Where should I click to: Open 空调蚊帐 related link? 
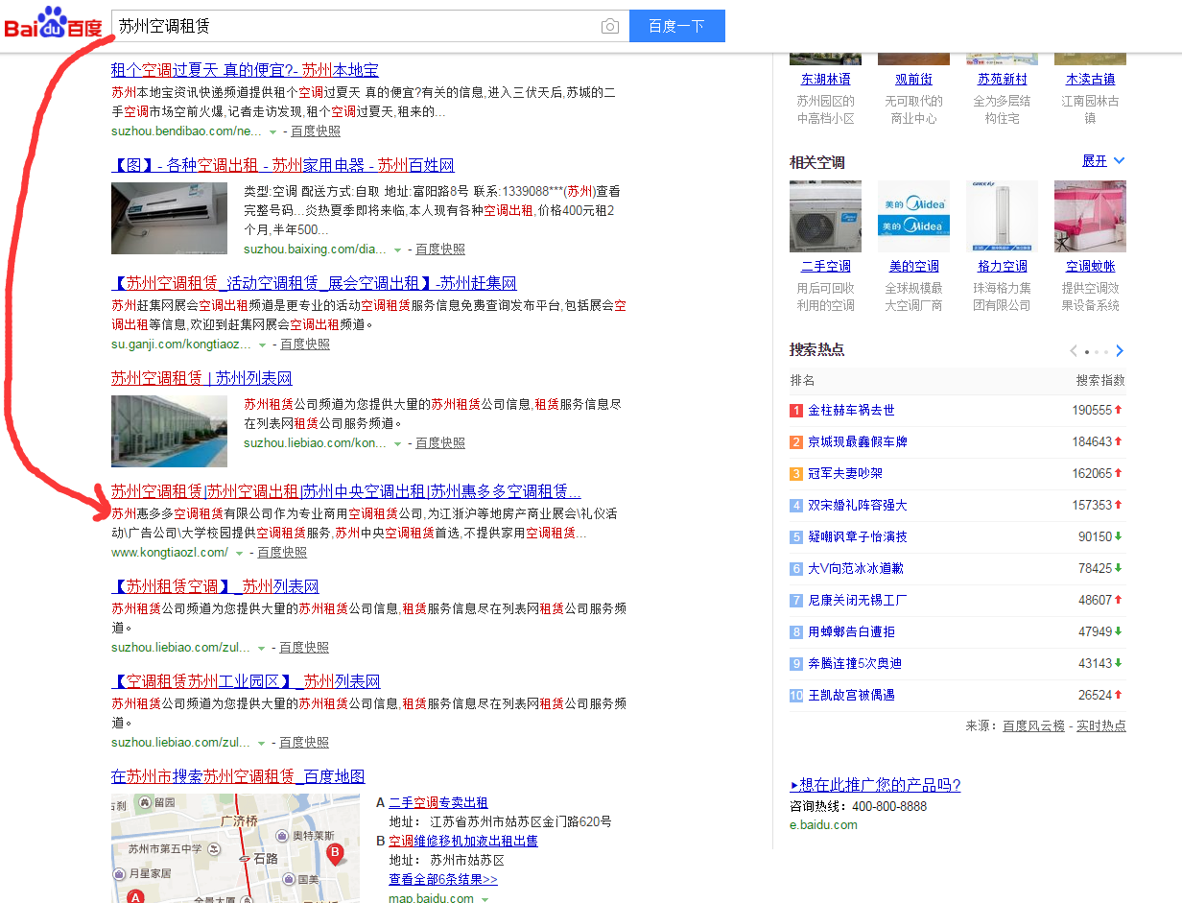pyautogui.click(x=1091, y=267)
